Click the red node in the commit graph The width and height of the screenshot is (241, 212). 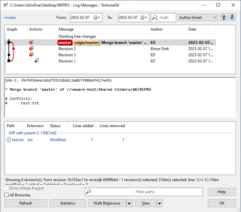tap(13, 49)
